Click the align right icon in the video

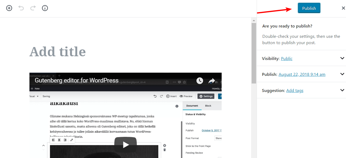[65, 140]
